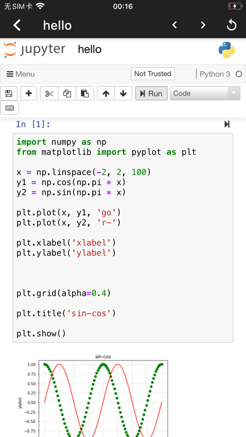Open the Code cell type dropdown
246x437 pixels.
[x=205, y=93]
